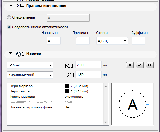Toggle italic К text style
The height and width of the screenshot is (132, 160).
point(140,65)
